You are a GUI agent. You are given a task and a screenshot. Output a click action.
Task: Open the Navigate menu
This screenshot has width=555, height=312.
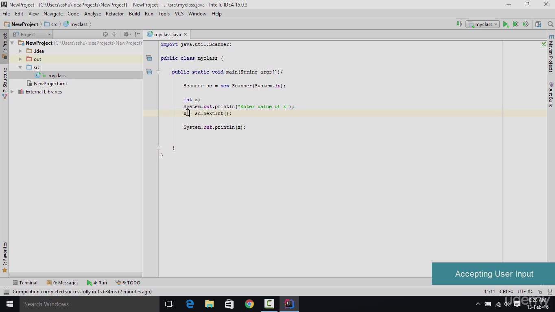53,14
